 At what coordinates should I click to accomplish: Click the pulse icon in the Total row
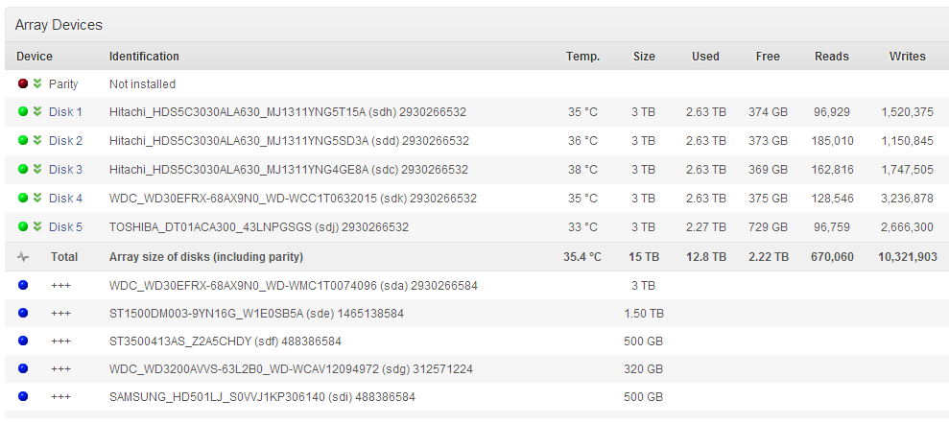coord(23,256)
